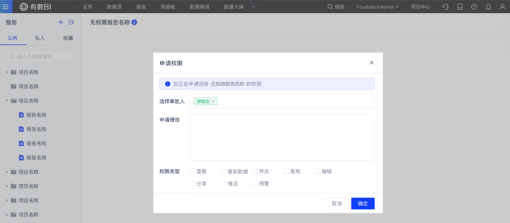The image size is (510, 223).
Task: Click the 取消 cancel button
Action: (336, 203)
